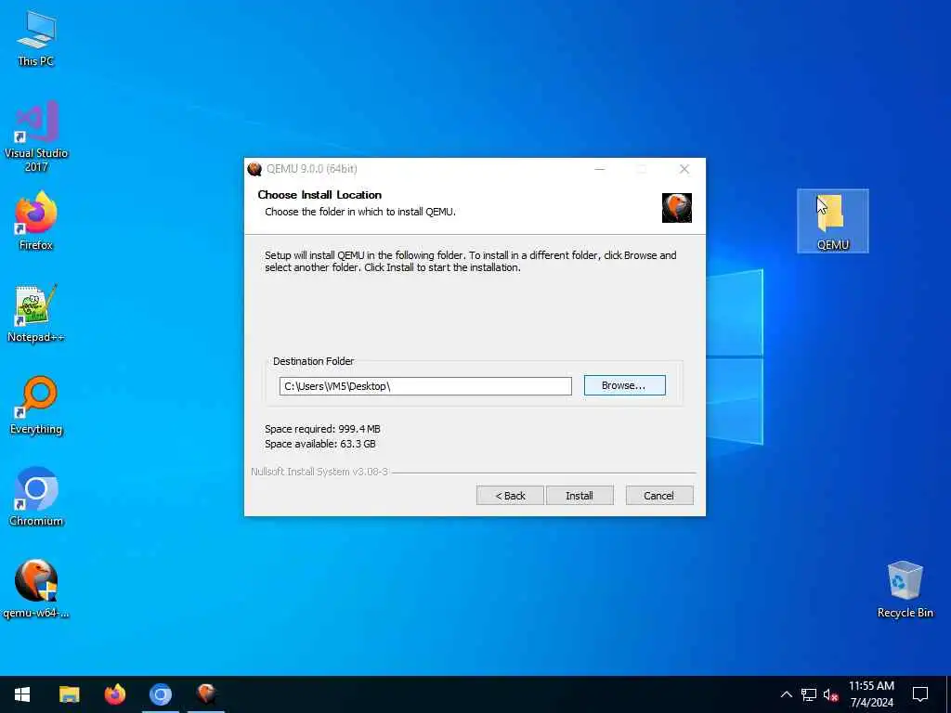Open Notepad++ desktop shortcut
This screenshot has height=713, width=951.
click(x=36, y=314)
